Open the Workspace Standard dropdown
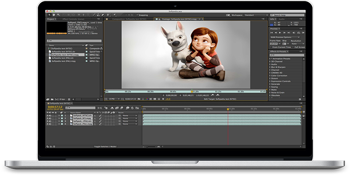 tap(256, 15)
